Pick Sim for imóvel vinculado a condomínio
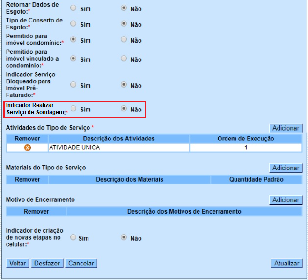The width and height of the screenshot is (308, 280). [73, 59]
